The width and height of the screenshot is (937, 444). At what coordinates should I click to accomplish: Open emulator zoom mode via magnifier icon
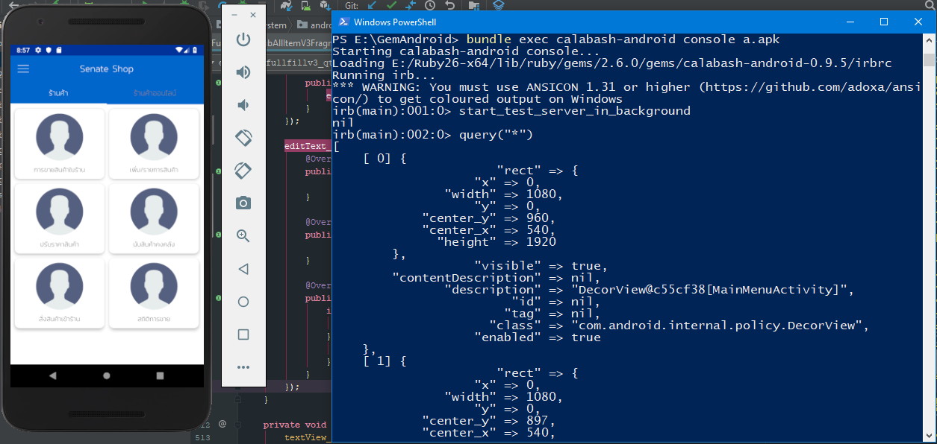pos(243,235)
